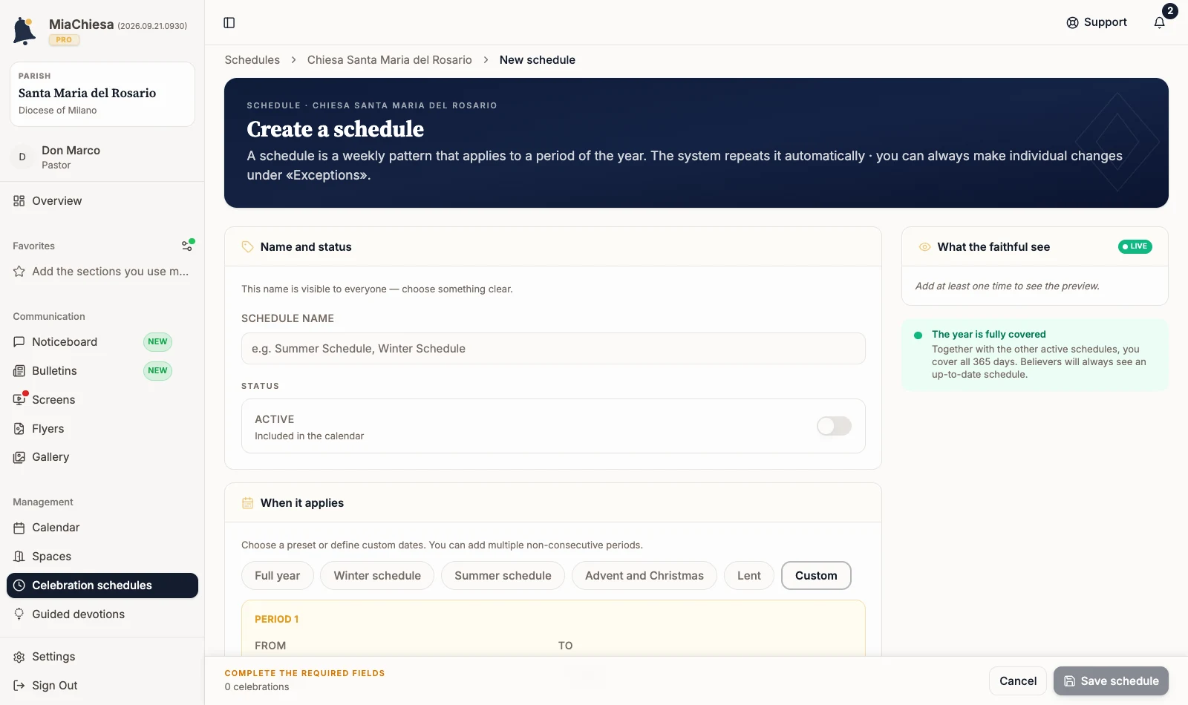The height and width of the screenshot is (705, 1188).
Task: Click the PRO badge under MiaChiesa
Action: click(x=64, y=40)
